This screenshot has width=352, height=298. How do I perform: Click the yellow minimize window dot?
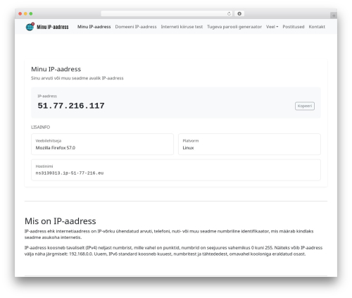pyautogui.click(x=25, y=13)
